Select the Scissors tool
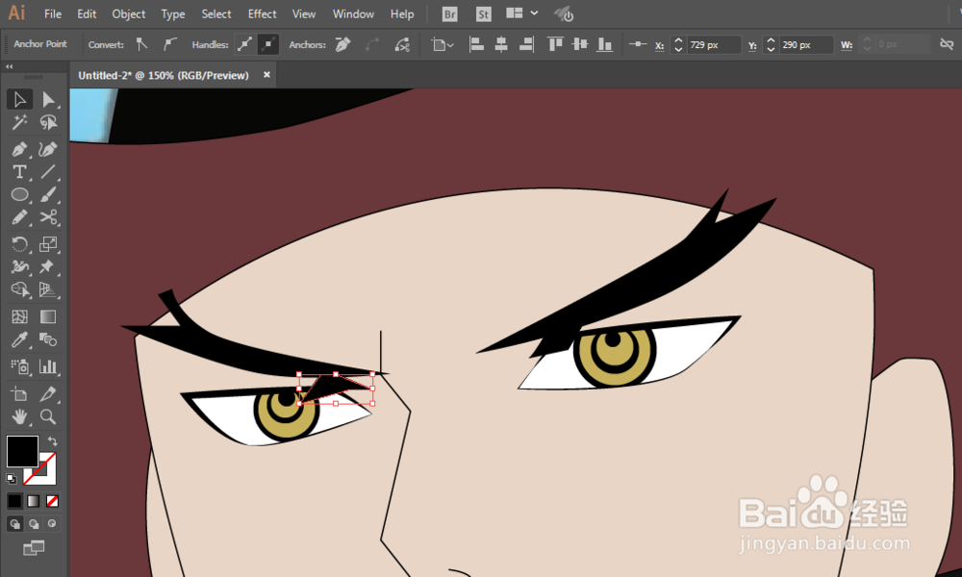 click(48, 217)
